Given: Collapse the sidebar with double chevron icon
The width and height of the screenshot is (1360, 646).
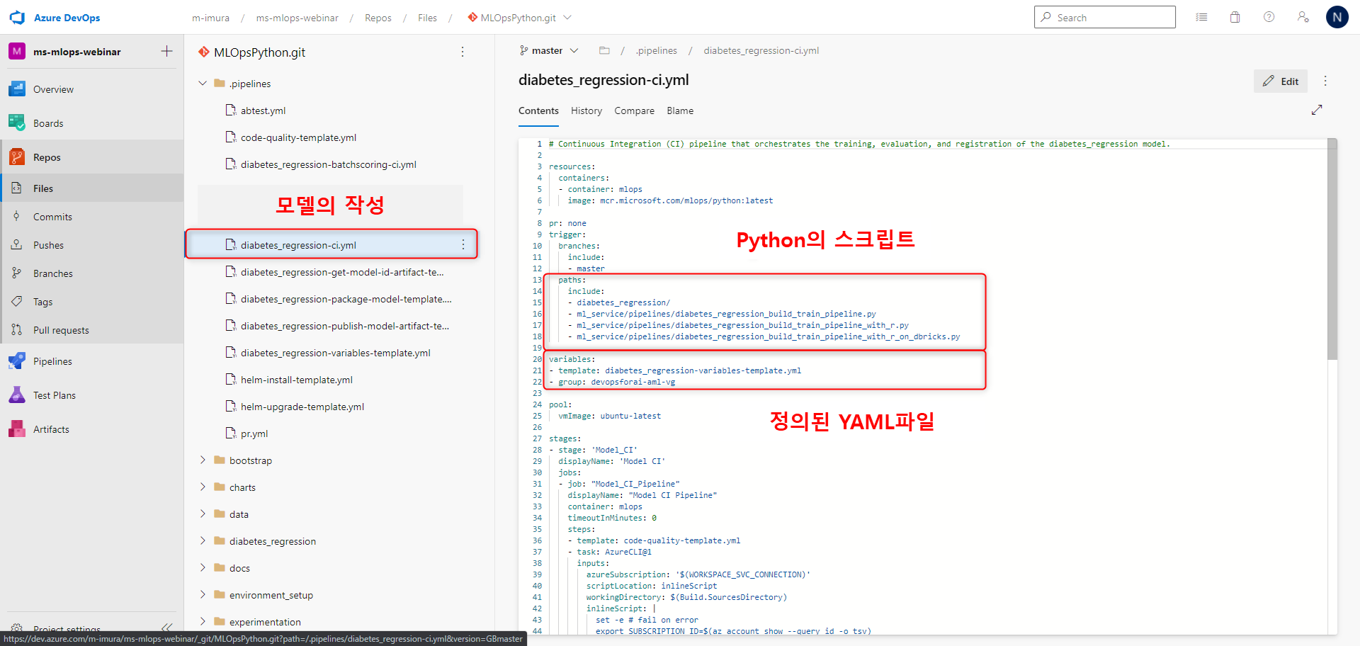Looking at the screenshot, I should 166,628.
